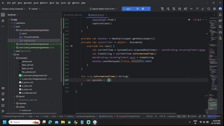Click the Sync Project with Gradle icon
This screenshot has width=224, height=126.
(x=185, y=9)
